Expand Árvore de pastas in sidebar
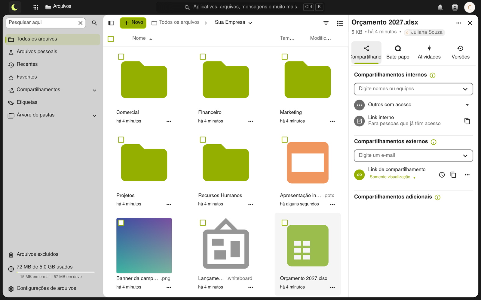 coord(94,115)
